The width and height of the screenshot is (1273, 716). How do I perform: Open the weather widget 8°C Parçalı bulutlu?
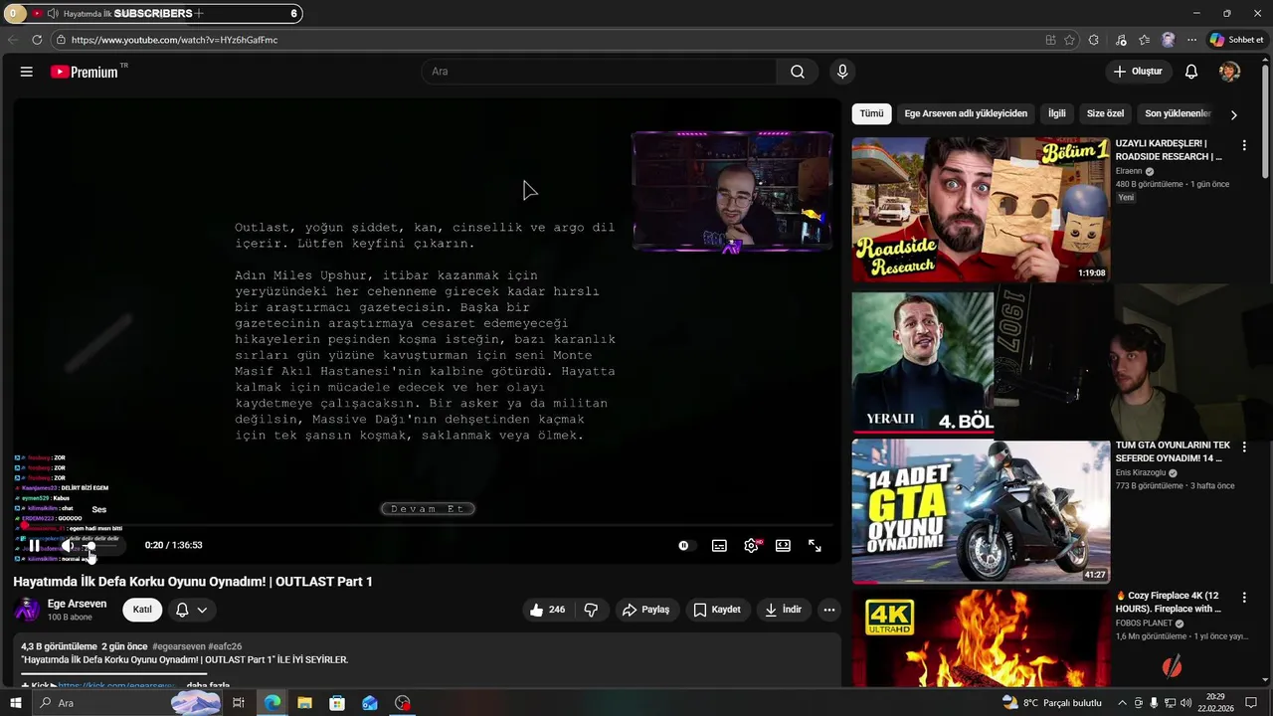tap(1052, 703)
